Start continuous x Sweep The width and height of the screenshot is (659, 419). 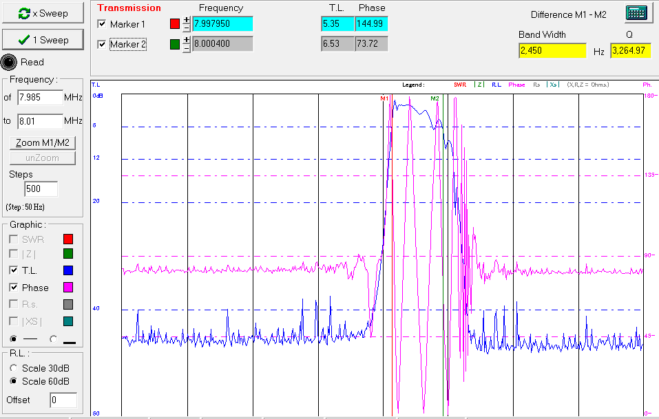(x=44, y=13)
